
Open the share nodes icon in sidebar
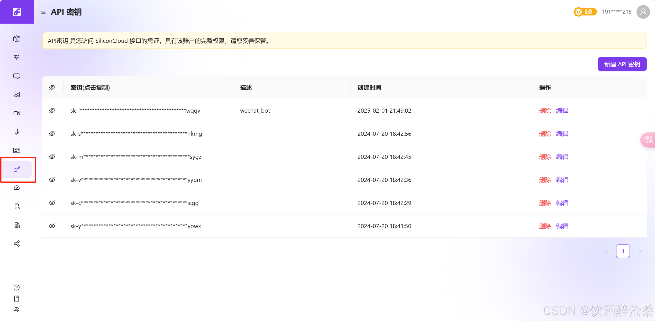click(17, 244)
